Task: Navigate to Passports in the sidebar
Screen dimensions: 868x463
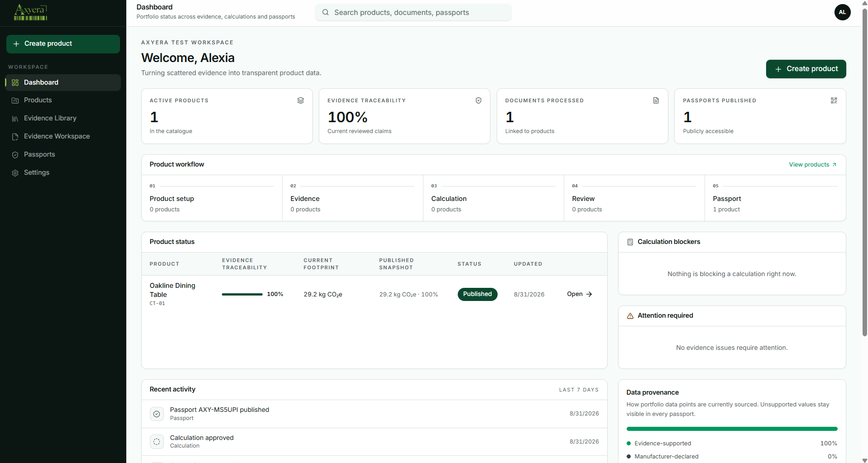Action: (63, 154)
